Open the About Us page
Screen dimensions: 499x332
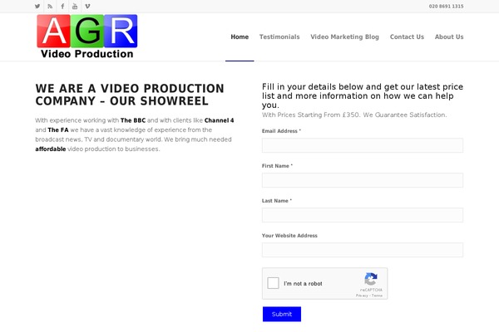tap(449, 37)
